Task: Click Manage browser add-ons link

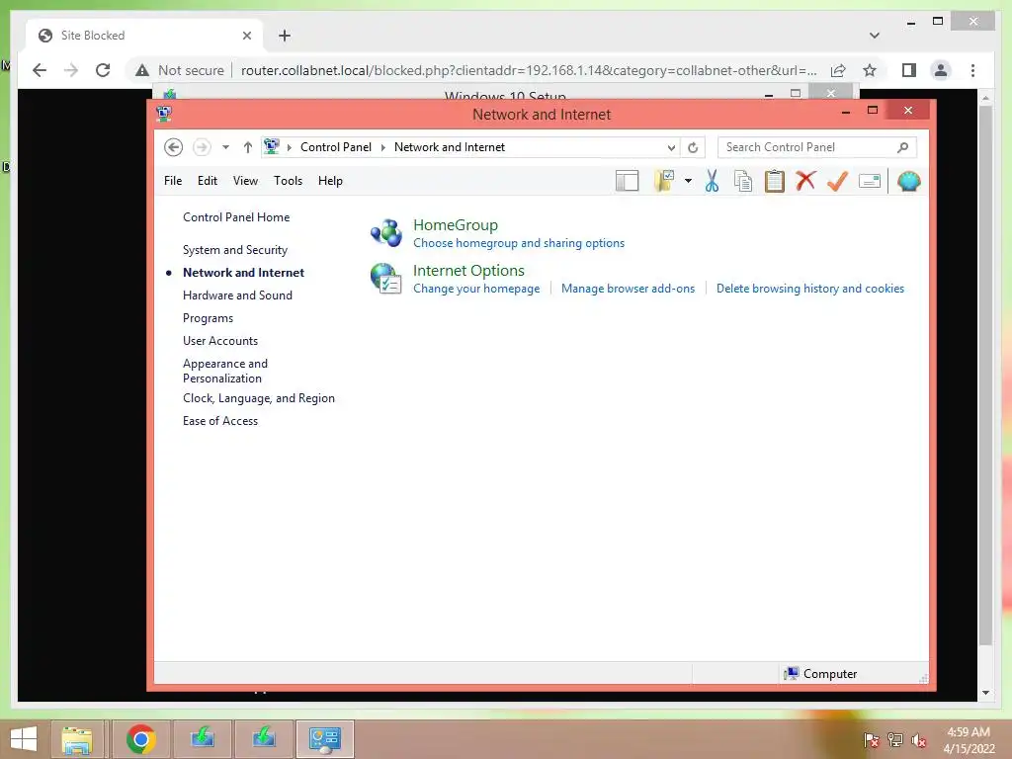Action: coord(628,289)
